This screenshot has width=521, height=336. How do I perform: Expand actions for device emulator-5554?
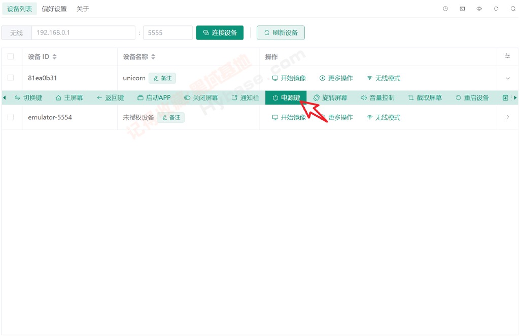[507, 117]
